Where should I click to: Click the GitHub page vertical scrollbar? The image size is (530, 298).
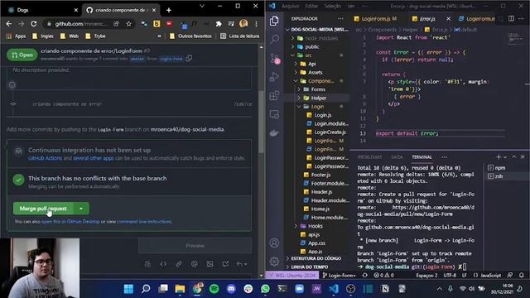(x=261, y=122)
